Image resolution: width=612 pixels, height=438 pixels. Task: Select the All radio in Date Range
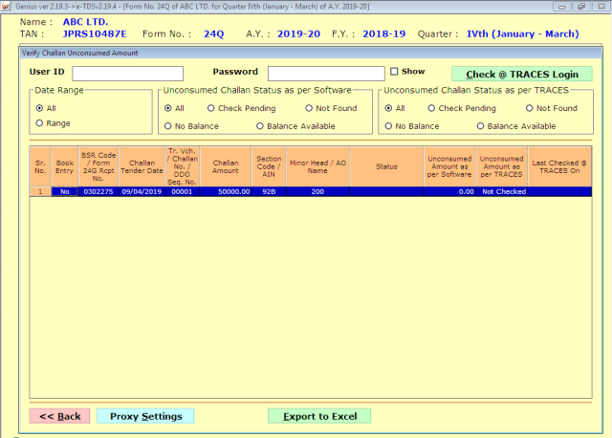[39, 109]
